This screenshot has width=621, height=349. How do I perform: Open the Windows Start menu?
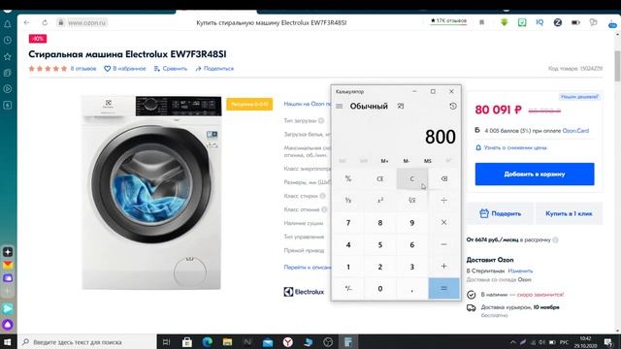point(8,342)
